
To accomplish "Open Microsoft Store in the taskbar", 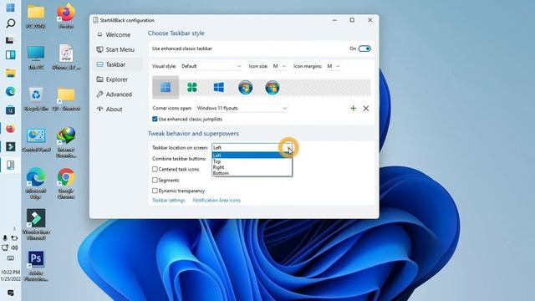I will [x=10, y=110].
